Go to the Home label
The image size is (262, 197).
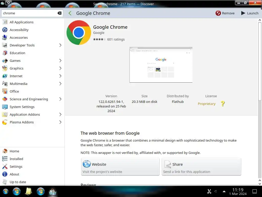point(14,151)
